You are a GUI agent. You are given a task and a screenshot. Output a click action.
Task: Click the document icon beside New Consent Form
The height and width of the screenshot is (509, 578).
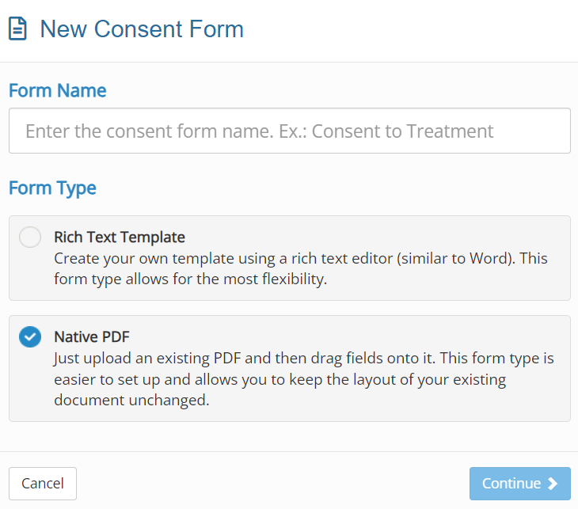[x=17, y=28]
